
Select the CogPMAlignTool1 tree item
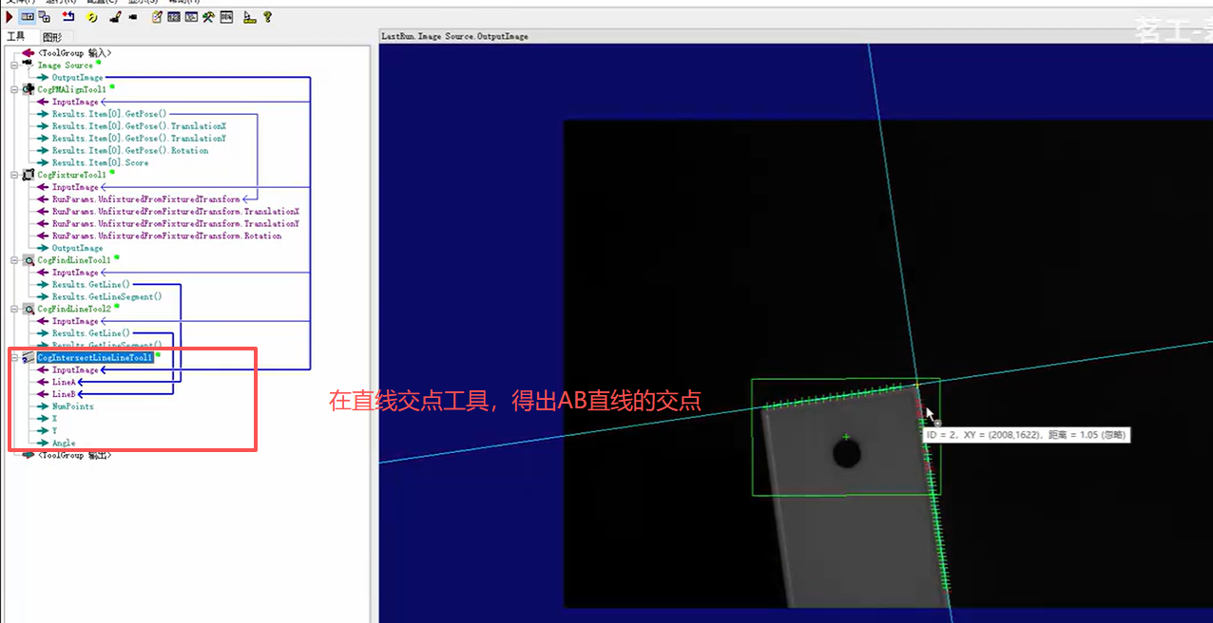tap(71, 89)
